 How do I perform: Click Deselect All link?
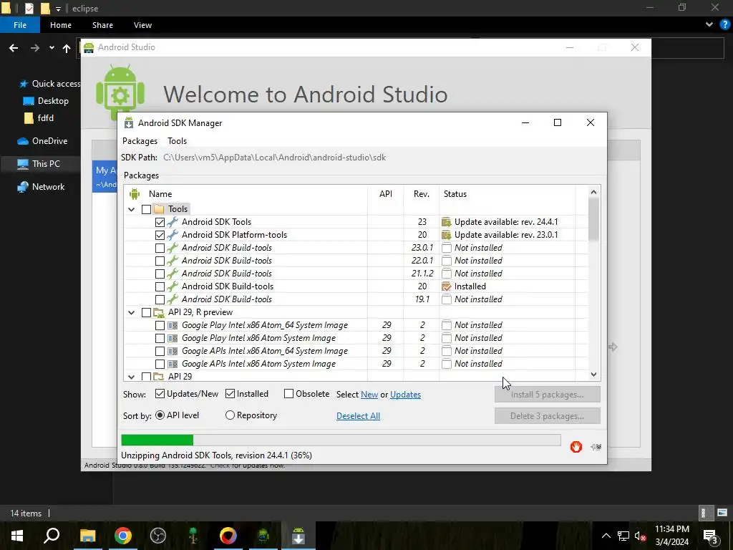(x=358, y=416)
